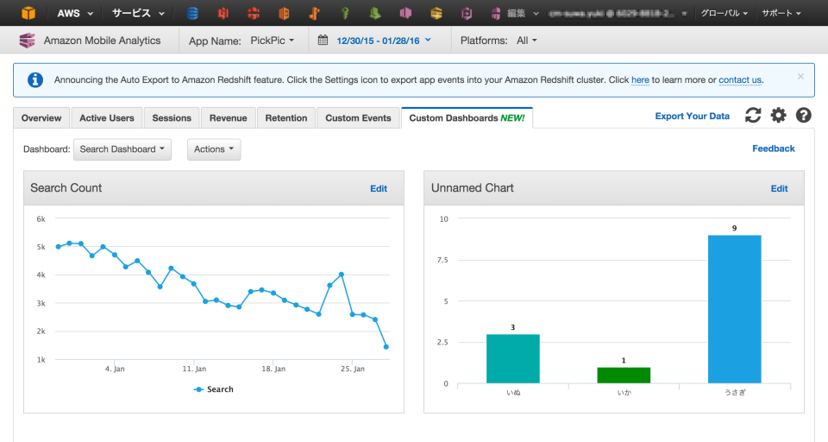Open the orange hammer-shaped service shortcut icon
828x442 pixels.
pos(314,13)
